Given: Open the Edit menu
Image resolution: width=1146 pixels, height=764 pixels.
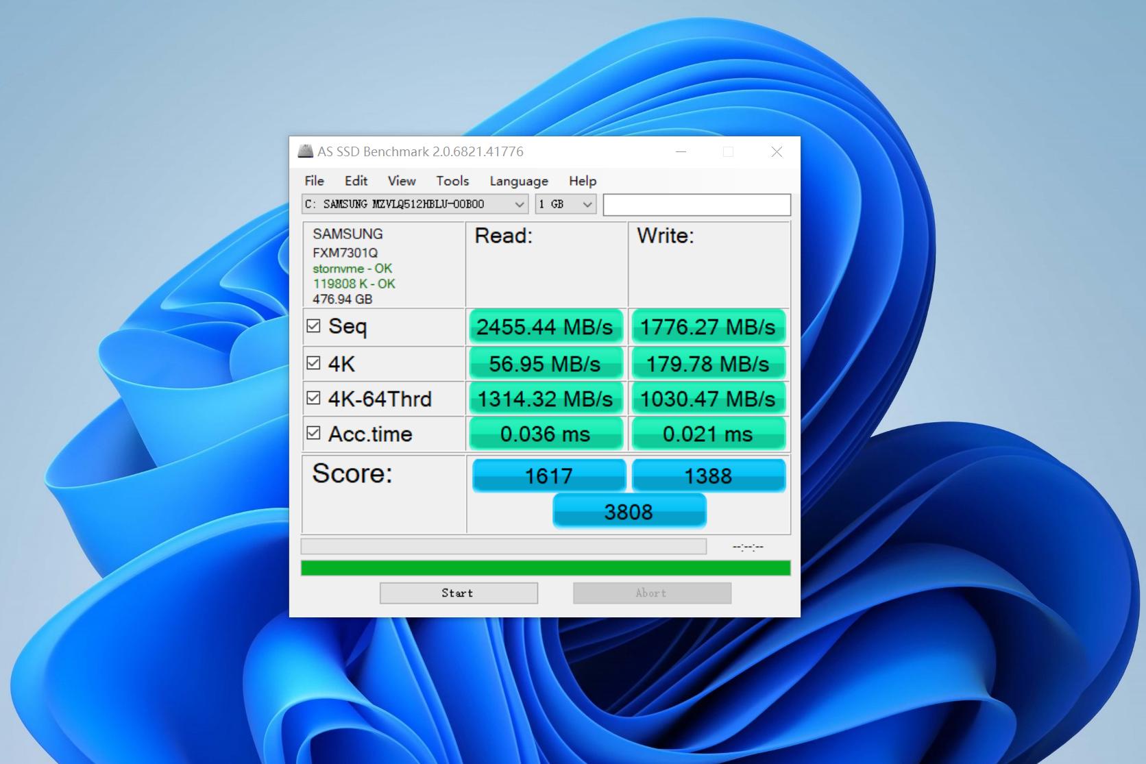Looking at the screenshot, I should coord(356,181).
